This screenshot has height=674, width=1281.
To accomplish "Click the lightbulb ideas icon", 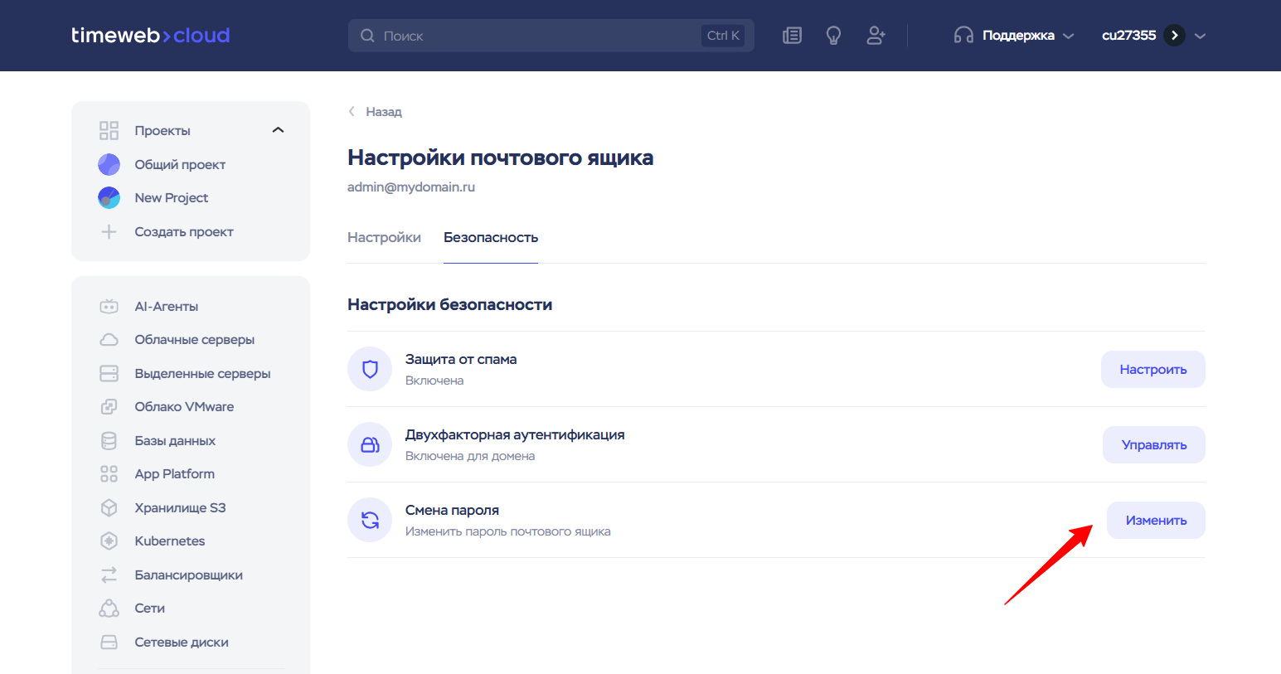I will (x=833, y=36).
